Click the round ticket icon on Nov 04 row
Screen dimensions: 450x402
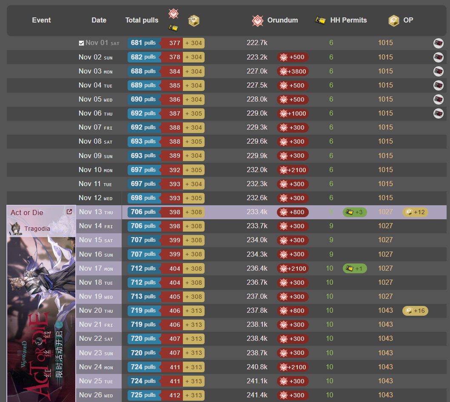[438, 85]
